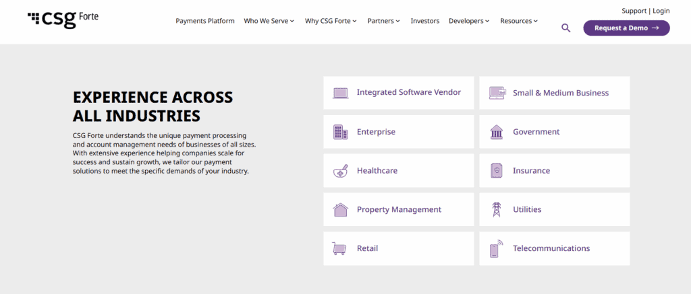Open the Login link
The height and width of the screenshot is (294, 691).
[x=661, y=11]
